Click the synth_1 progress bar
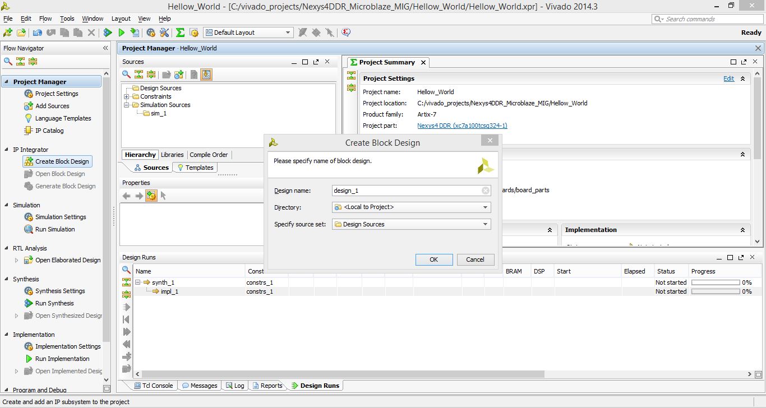 [716, 282]
